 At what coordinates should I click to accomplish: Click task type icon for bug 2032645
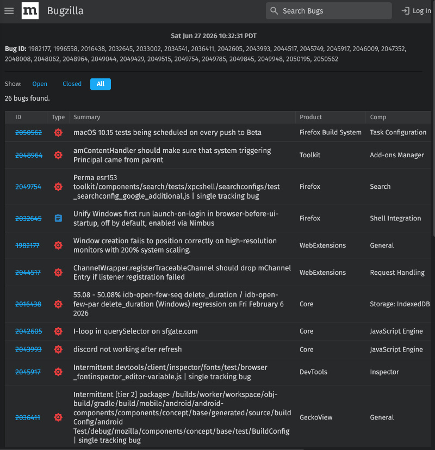(x=58, y=218)
